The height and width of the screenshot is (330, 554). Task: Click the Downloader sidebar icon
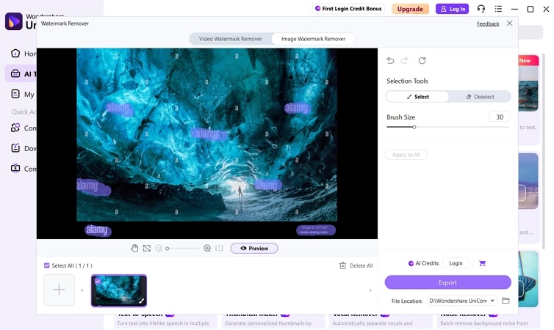coord(15,148)
